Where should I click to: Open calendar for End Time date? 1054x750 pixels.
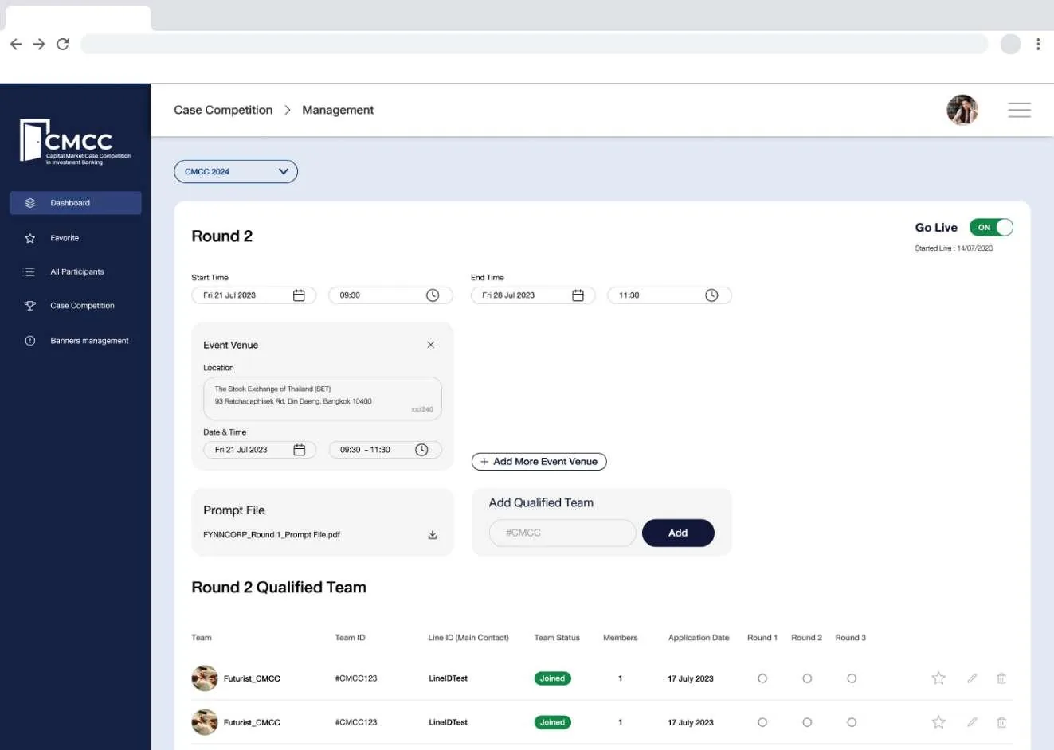578,295
